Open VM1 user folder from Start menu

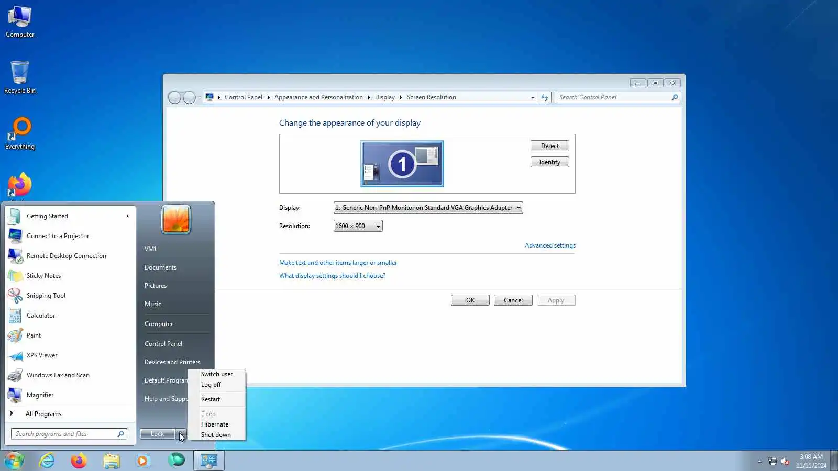pos(151,249)
